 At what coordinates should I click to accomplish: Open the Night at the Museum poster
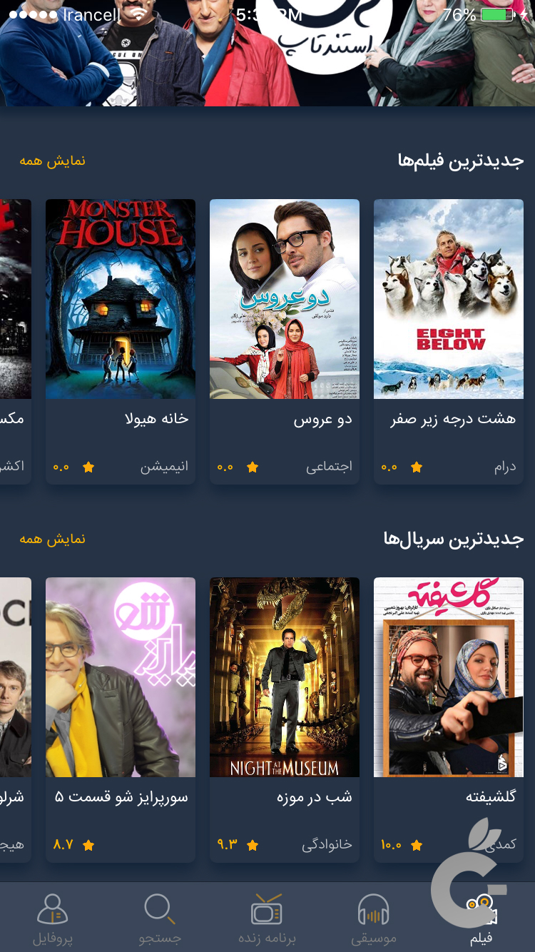(x=285, y=677)
